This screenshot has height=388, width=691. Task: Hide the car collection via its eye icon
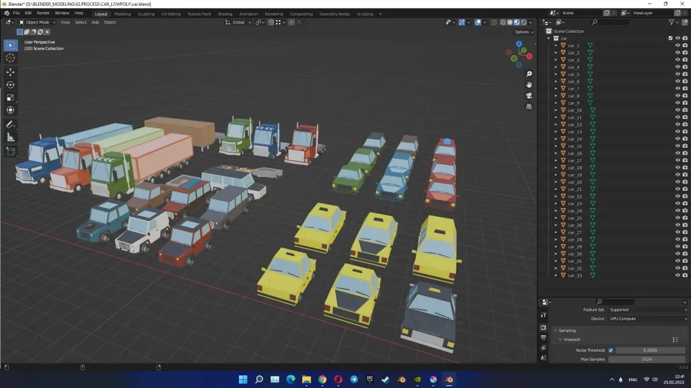click(x=678, y=39)
